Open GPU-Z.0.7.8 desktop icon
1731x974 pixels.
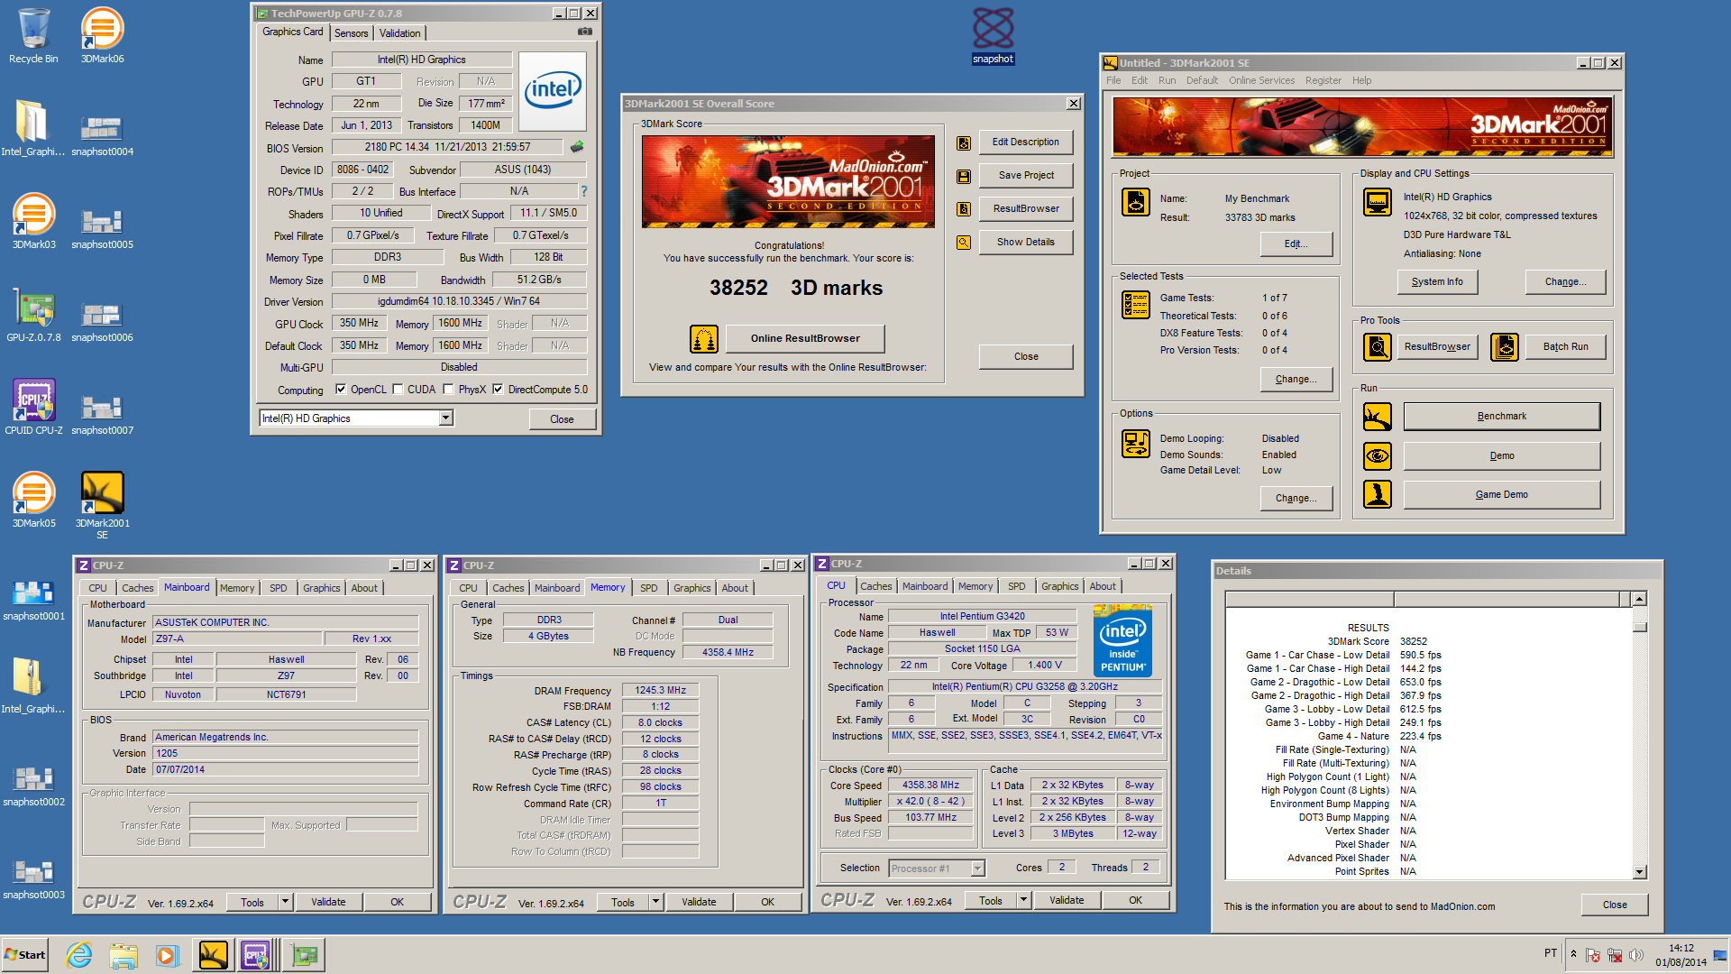33,315
